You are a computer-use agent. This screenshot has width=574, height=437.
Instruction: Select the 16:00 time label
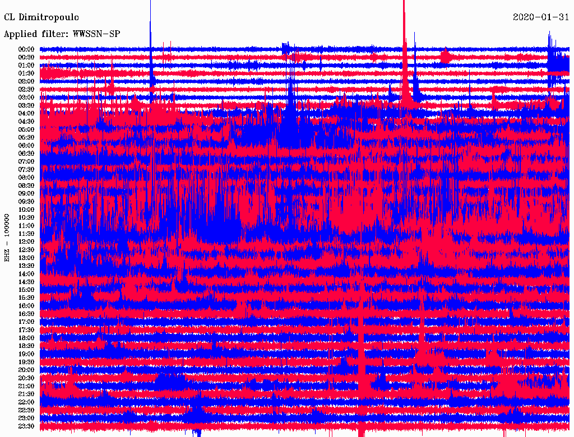click(26, 305)
